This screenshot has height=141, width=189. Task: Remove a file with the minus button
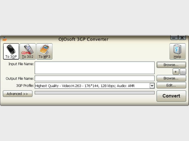[x=183, y=72]
